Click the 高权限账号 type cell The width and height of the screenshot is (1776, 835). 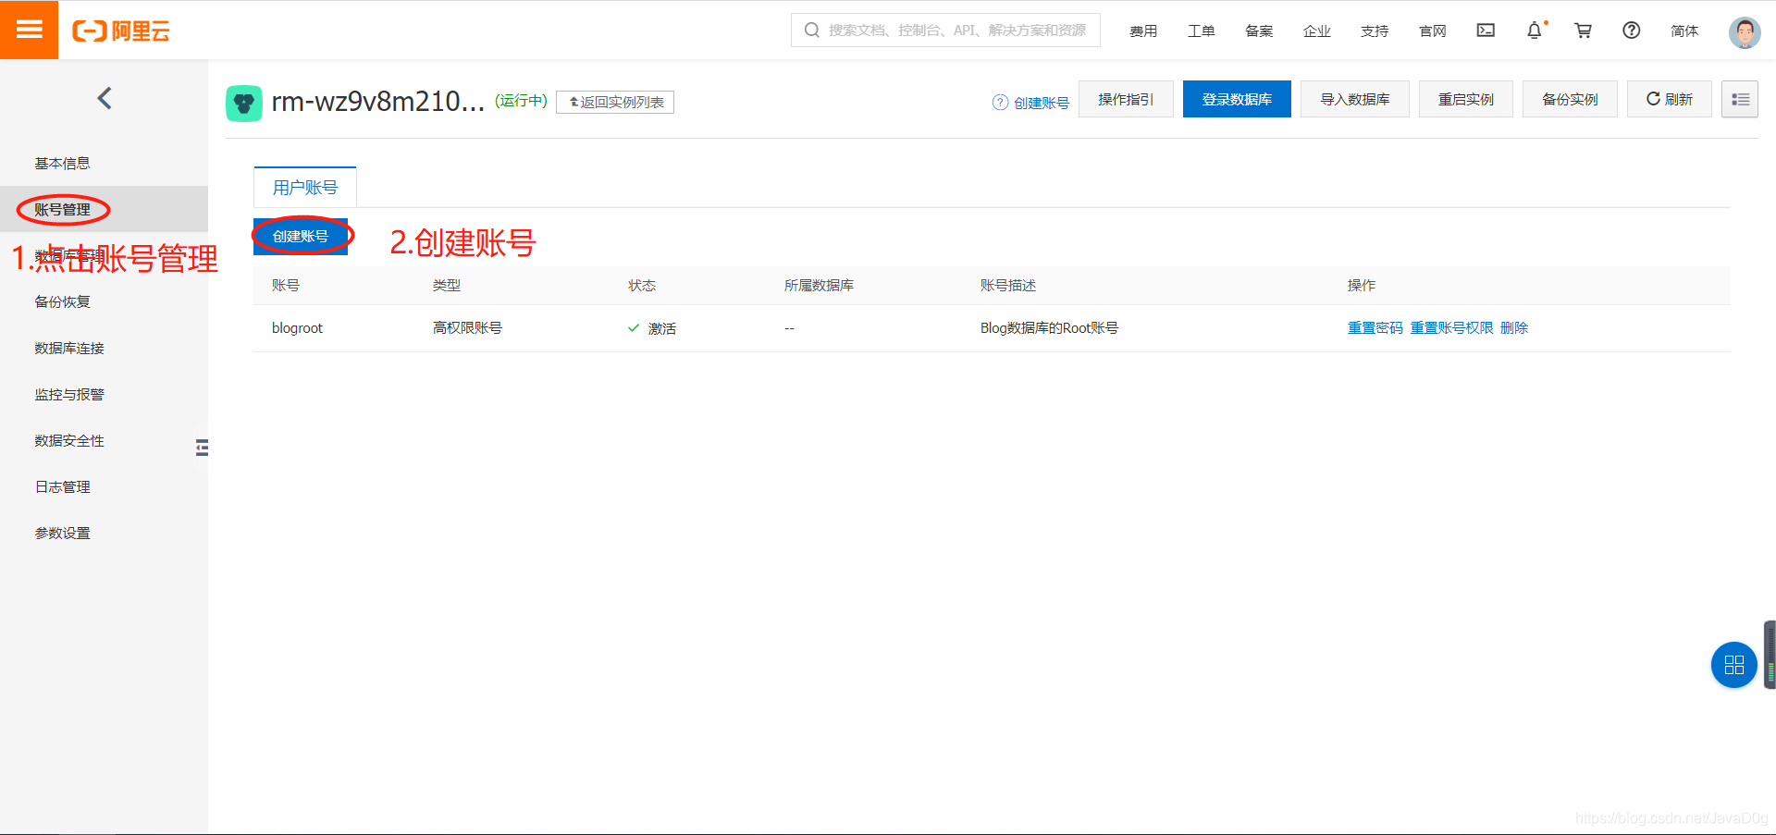pos(467,327)
